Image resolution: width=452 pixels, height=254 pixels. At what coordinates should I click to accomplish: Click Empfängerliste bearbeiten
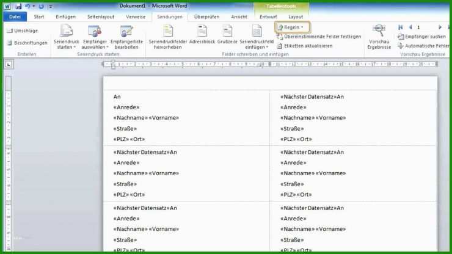coord(126,37)
